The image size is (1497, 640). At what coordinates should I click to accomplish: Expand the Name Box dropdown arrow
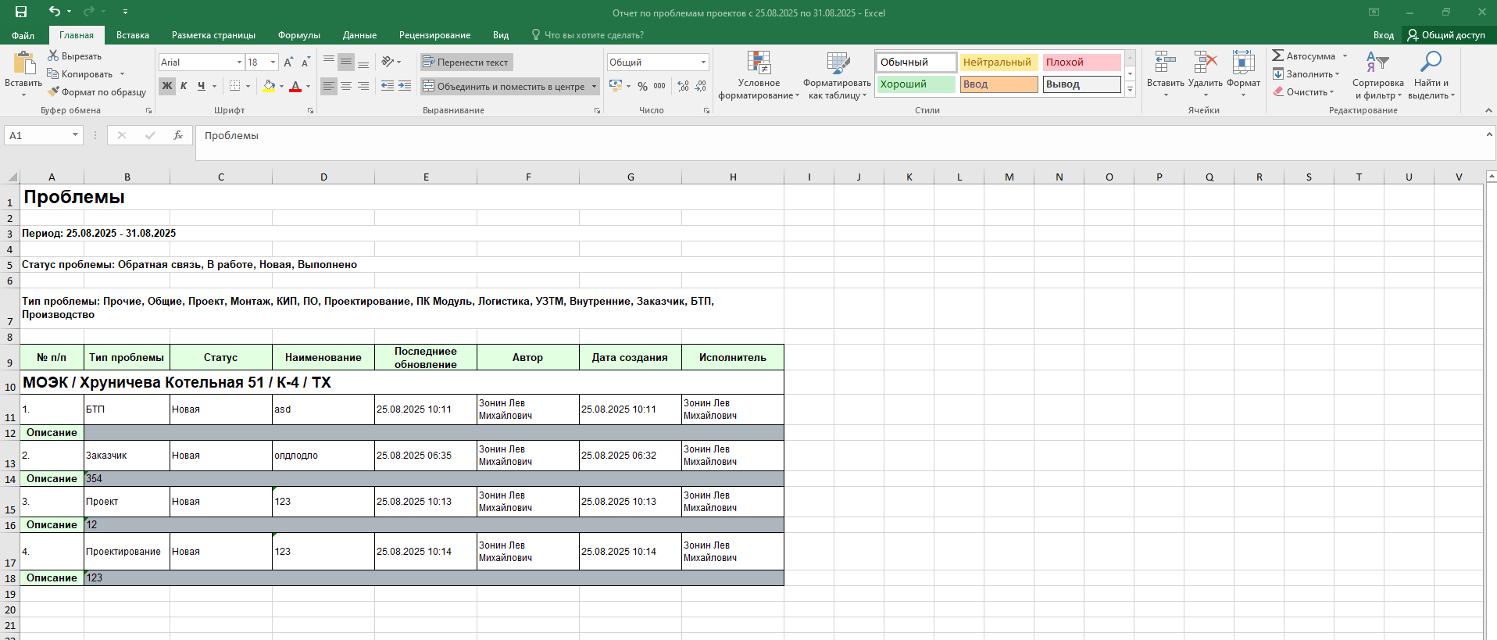tap(75, 135)
